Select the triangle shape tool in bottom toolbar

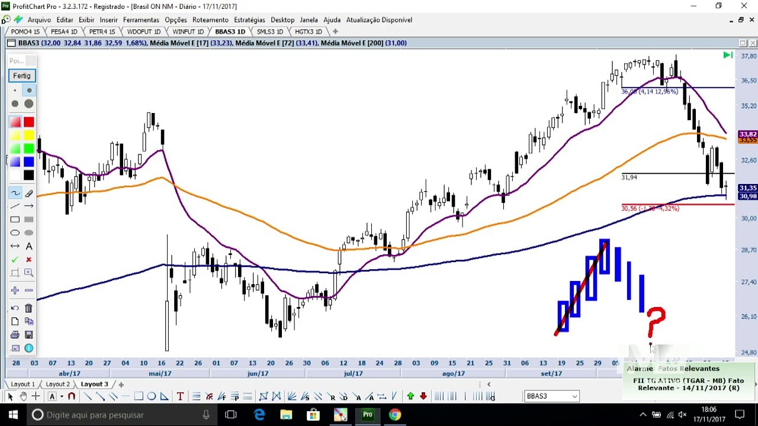point(164,396)
